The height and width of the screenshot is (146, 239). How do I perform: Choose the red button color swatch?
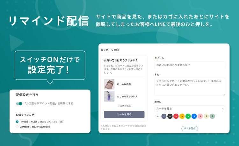click(176, 116)
